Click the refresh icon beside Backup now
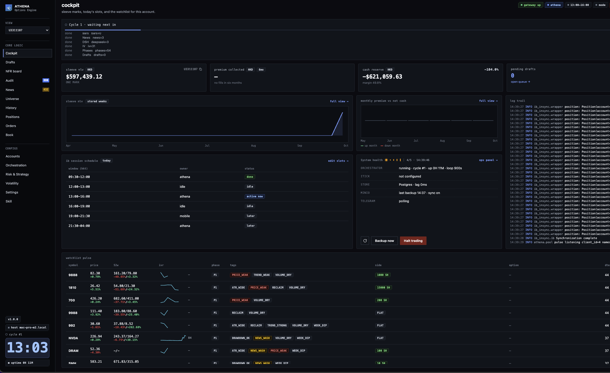This screenshot has height=373, width=610. (x=365, y=241)
